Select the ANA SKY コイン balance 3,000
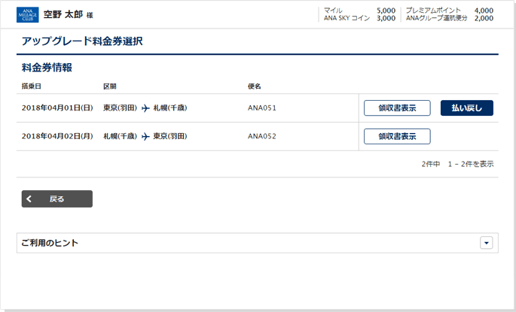Image resolution: width=516 pixels, height=312 pixels. 385,19
